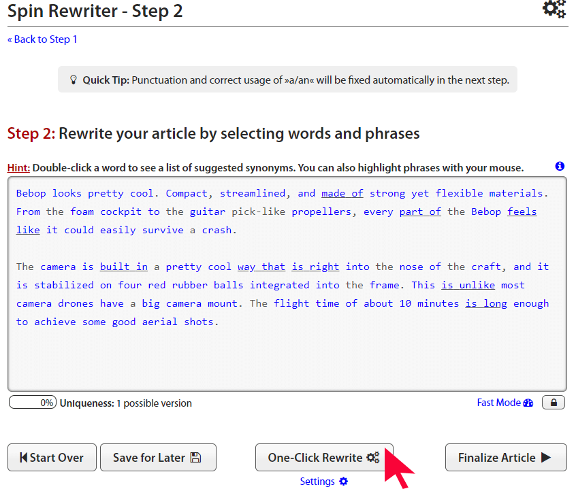
Task: Click the word "cockpit"
Action: click(x=121, y=212)
